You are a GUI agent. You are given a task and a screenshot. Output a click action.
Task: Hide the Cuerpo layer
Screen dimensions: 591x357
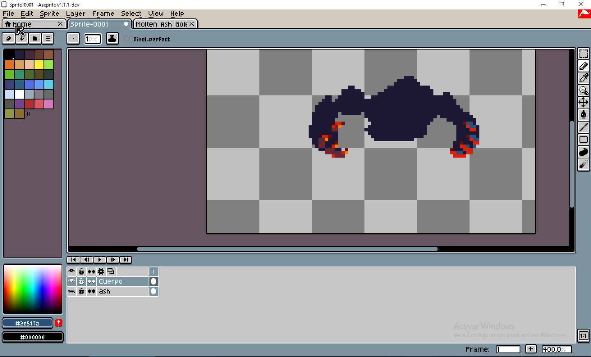(x=71, y=281)
